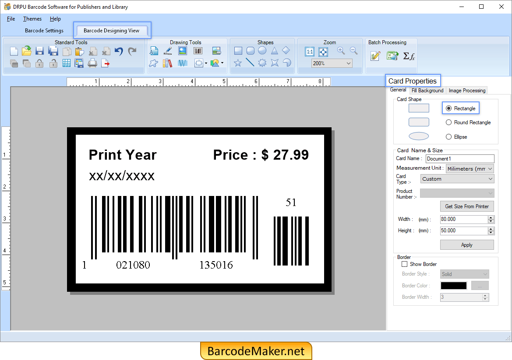The width and height of the screenshot is (512, 360).
Task: Click the Save All multi-floppy icon
Action: click(53, 51)
